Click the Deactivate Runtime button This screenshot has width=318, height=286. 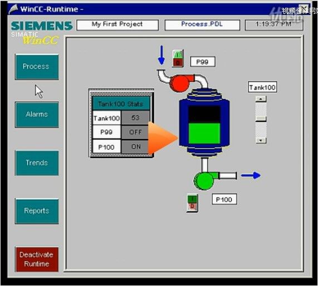pos(37,259)
